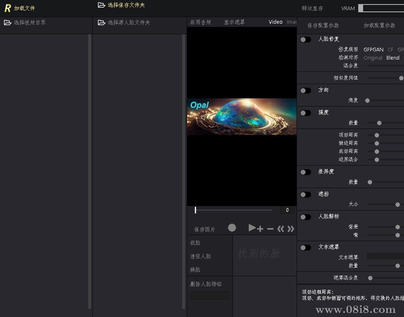Switch detection alignment to Original
The width and height of the screenshot is (404, 317).
pyautogui.click(x=373, y=58)
